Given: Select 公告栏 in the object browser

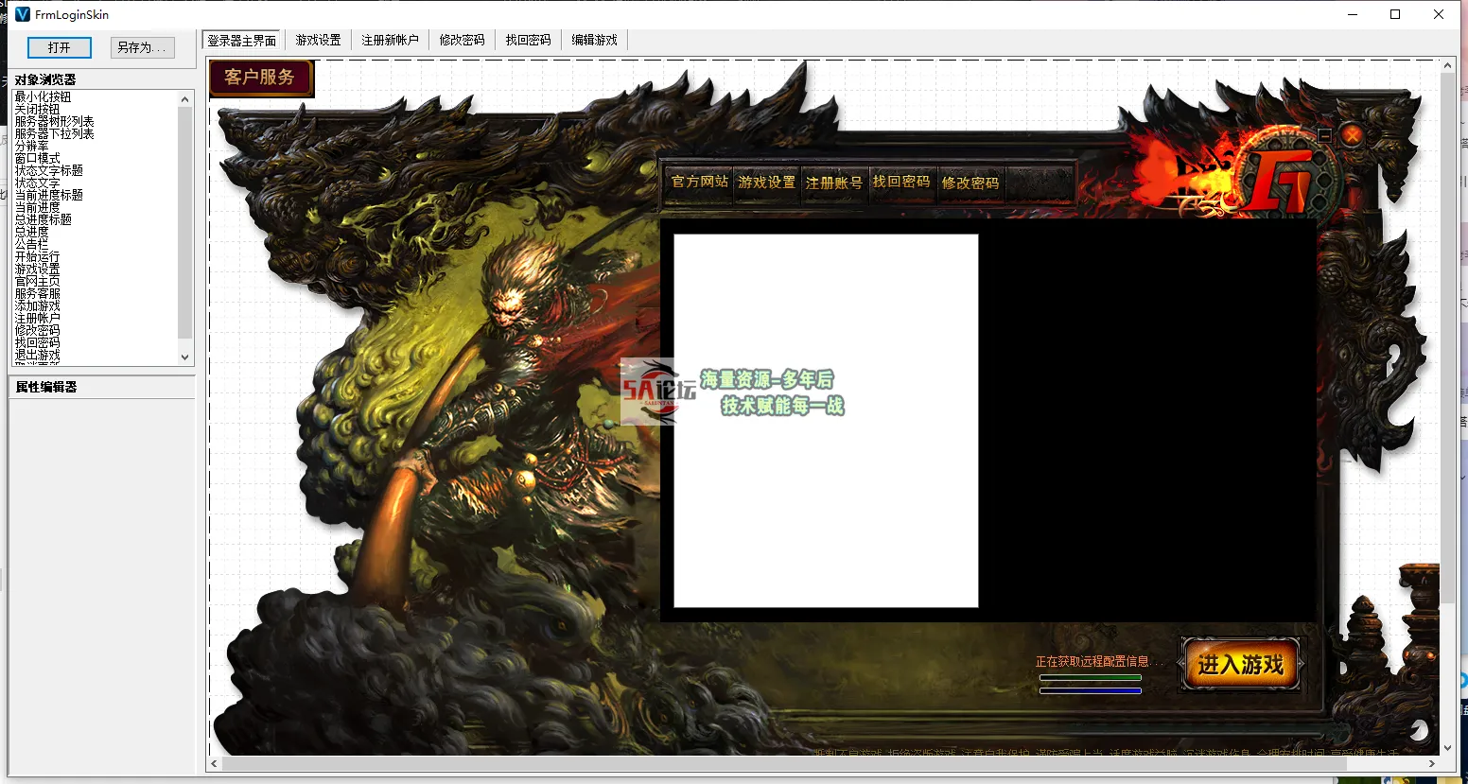Looking at the screenshot, I should click(x=31, y=244).
